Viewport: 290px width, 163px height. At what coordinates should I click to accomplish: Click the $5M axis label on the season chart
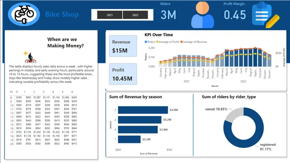pos(169,150)
